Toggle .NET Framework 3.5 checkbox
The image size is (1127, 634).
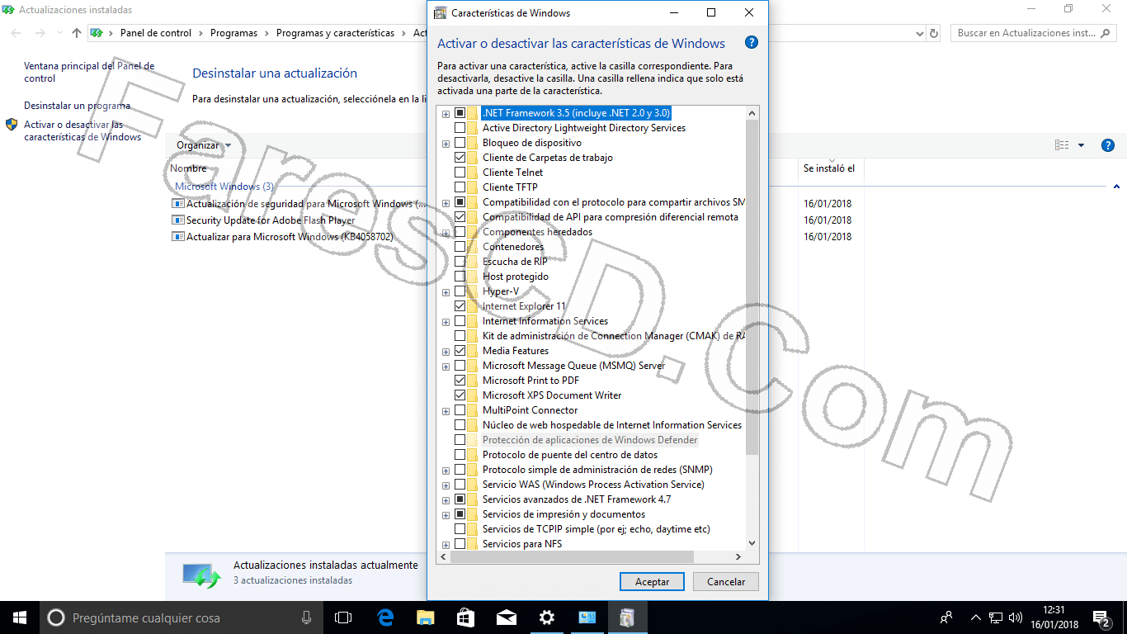click(460, 113)
